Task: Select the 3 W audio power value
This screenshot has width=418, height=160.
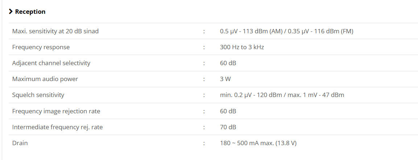Action: tap(225, 79)
